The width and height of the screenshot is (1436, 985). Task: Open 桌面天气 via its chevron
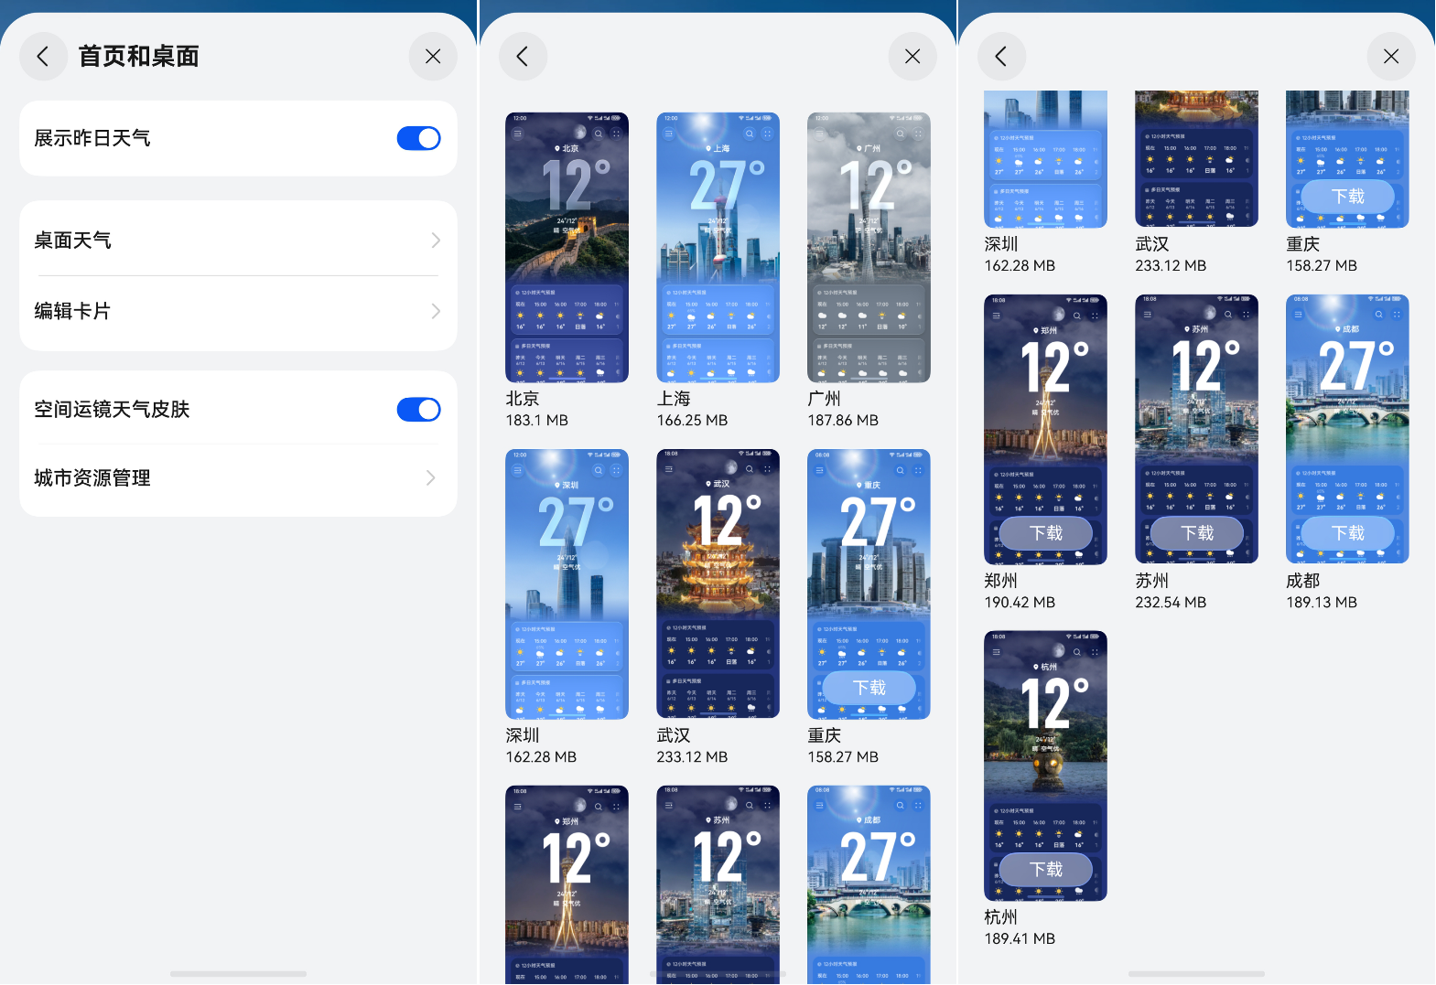tap(436, 241)
